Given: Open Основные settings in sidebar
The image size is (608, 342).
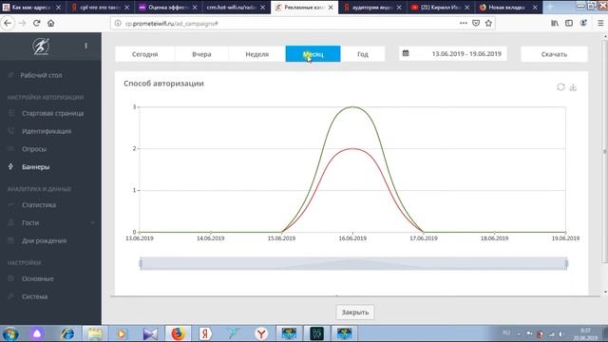Looking at the screenshot, I should point(38,278).
